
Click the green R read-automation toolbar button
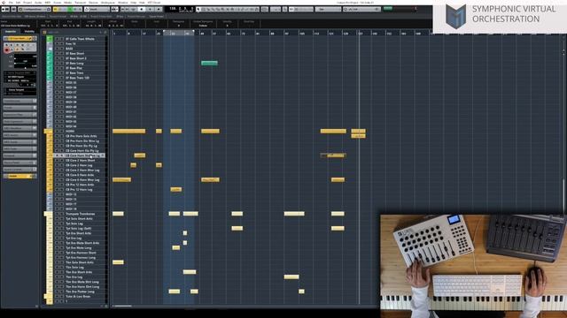(71, 9)
